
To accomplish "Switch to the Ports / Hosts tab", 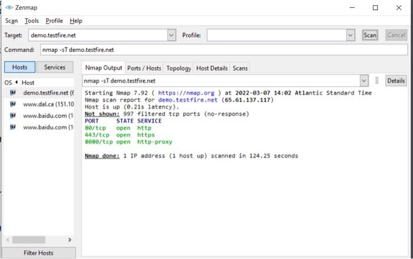I will pyautogui.click(x=144, y=68).
